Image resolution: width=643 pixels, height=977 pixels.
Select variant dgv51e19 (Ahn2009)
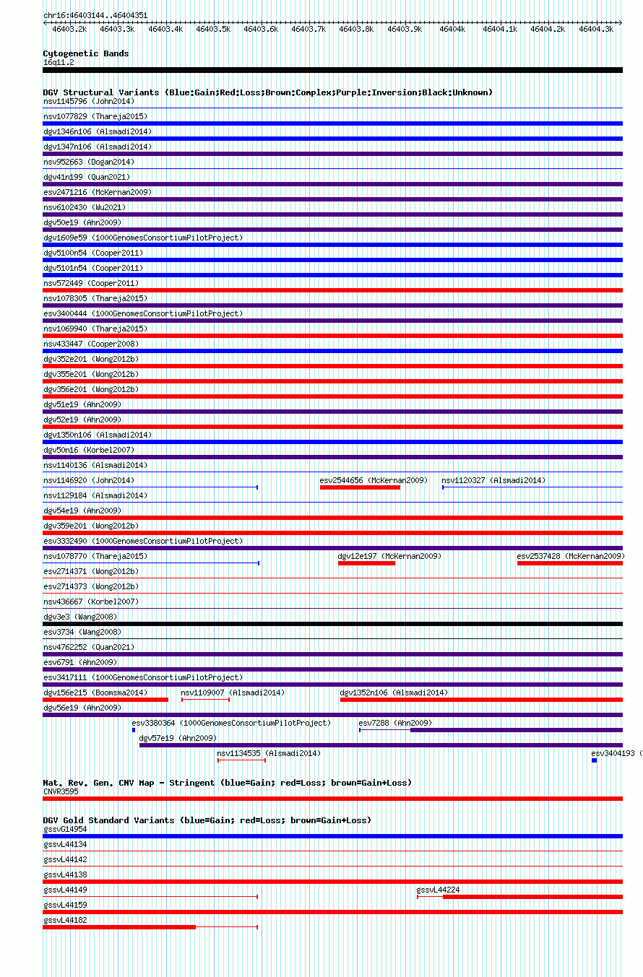click(332, 412)
